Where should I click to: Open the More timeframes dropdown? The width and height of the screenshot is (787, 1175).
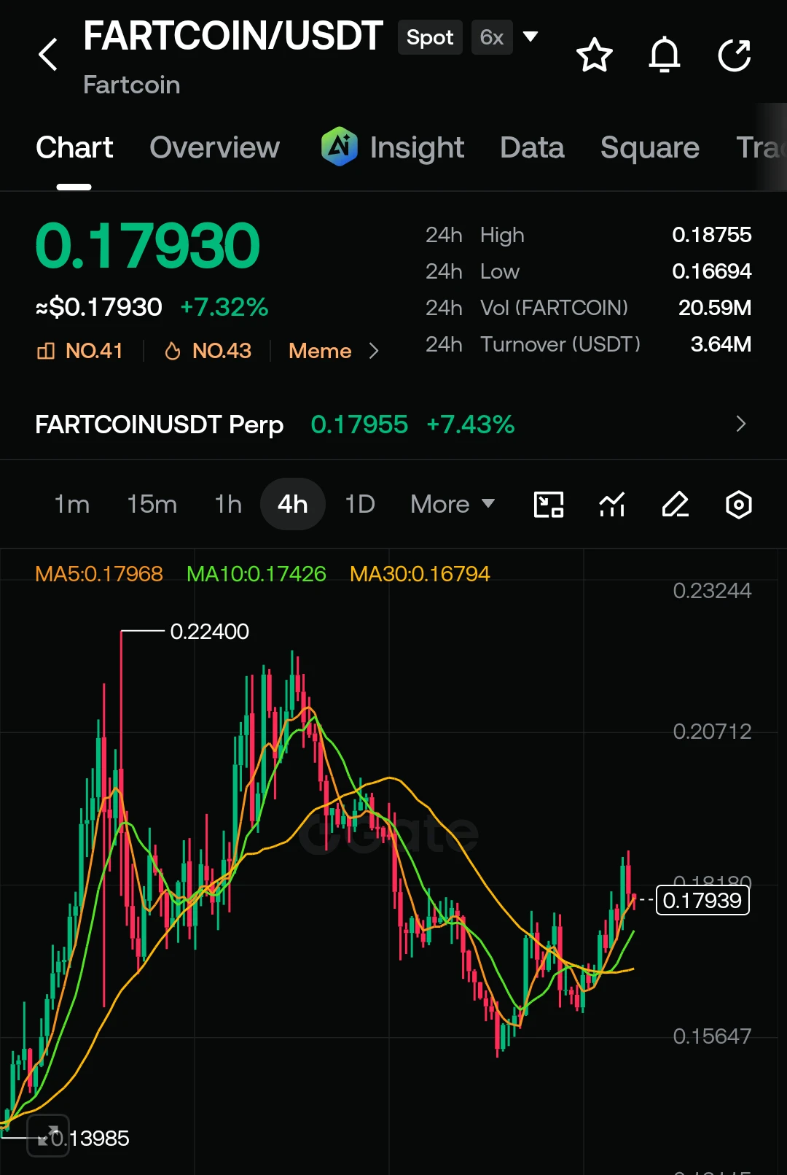453,504
